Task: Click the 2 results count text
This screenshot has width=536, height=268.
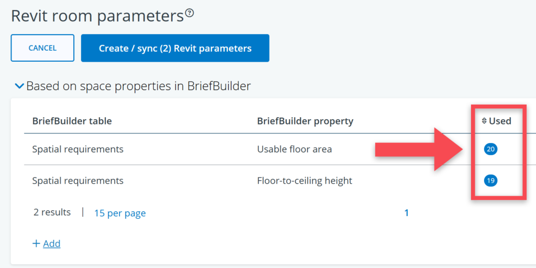Action: point(52,212)
